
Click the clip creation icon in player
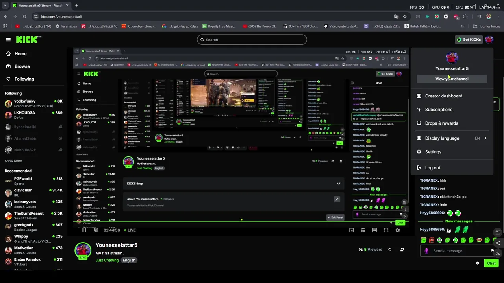(363, 230)
